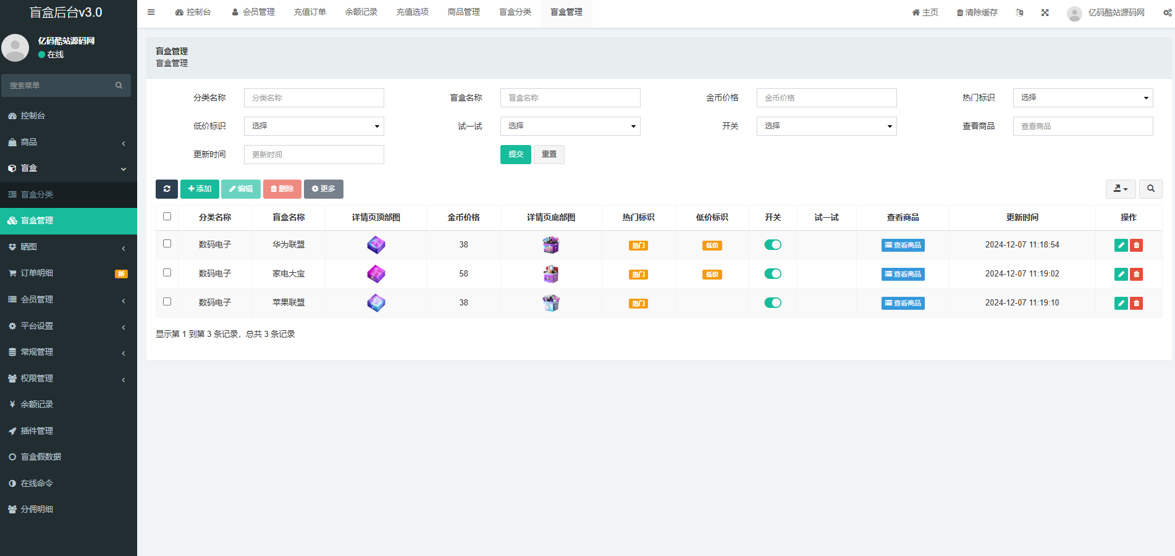This screenshot has height=556, width=1175.
Task: Click the refresh icon button above the table
Action: tap(167, 189)
